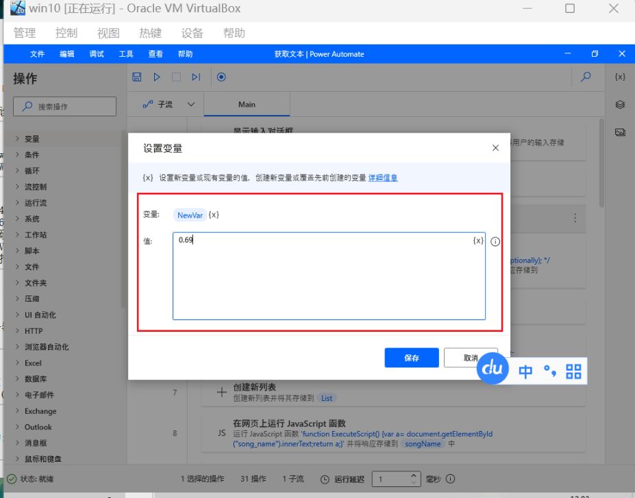Open the Images panel icon

620,132
